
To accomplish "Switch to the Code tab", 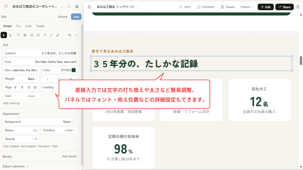I will pos(28,26).
